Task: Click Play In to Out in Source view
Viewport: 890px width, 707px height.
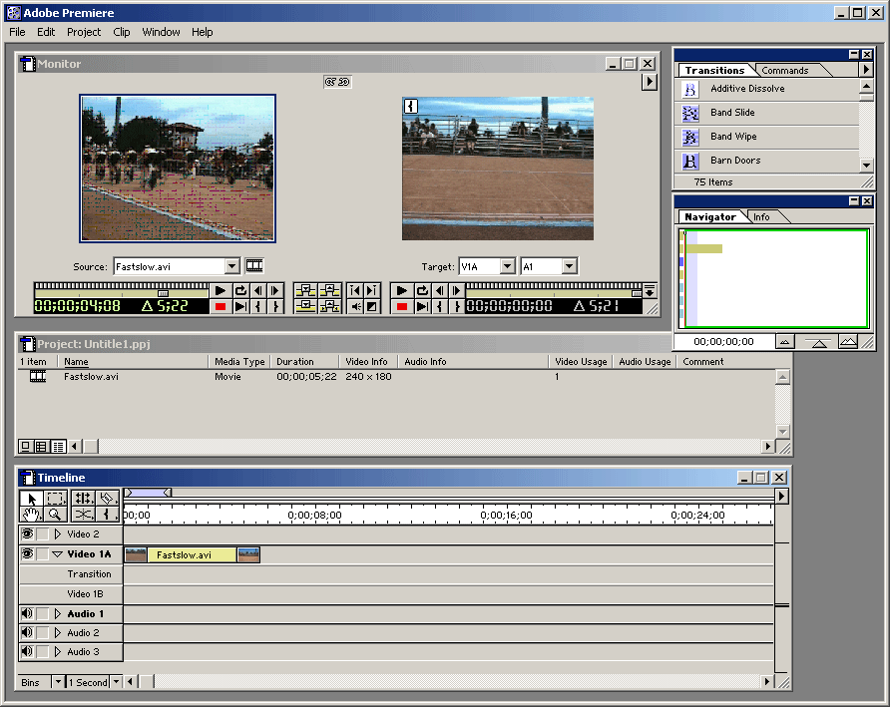Action: point(240,306)
